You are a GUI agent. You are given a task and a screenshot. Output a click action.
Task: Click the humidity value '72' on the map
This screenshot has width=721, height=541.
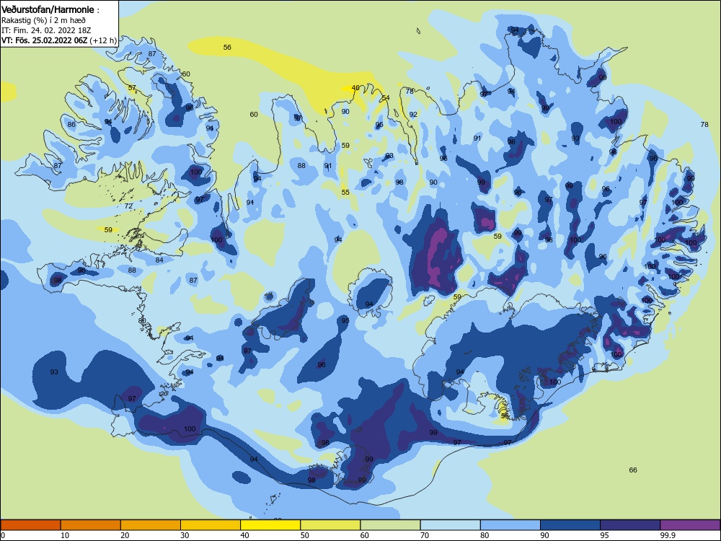(128, 206)
